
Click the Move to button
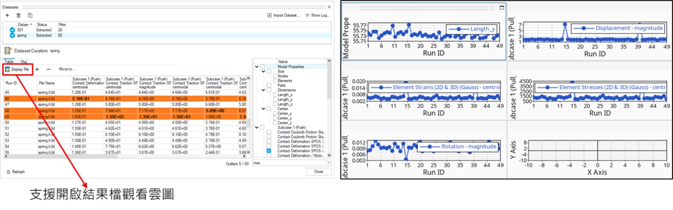[x=67, y=69]
